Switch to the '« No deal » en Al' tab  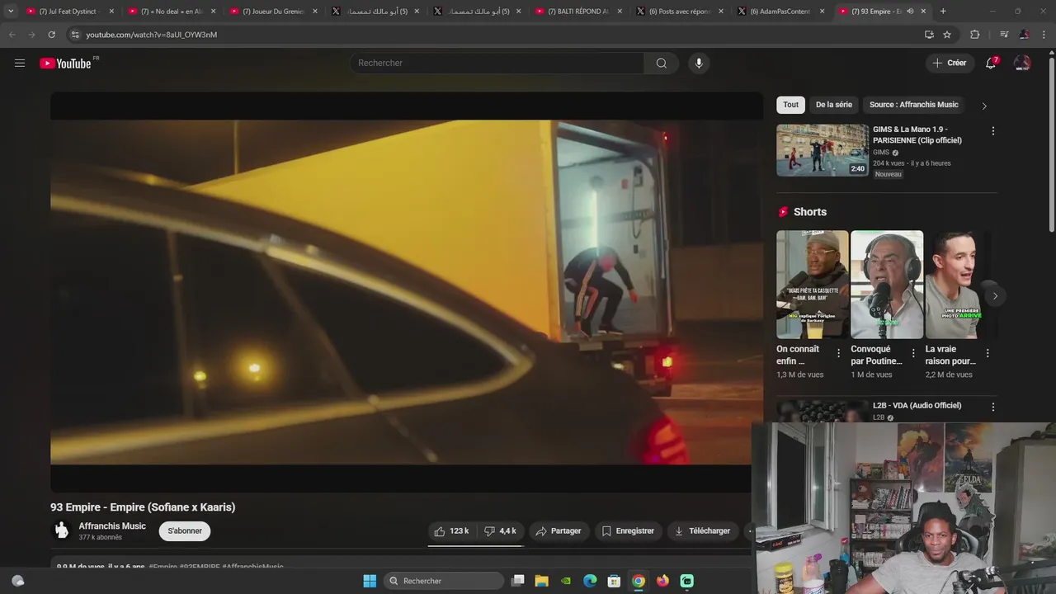(172, 12)
